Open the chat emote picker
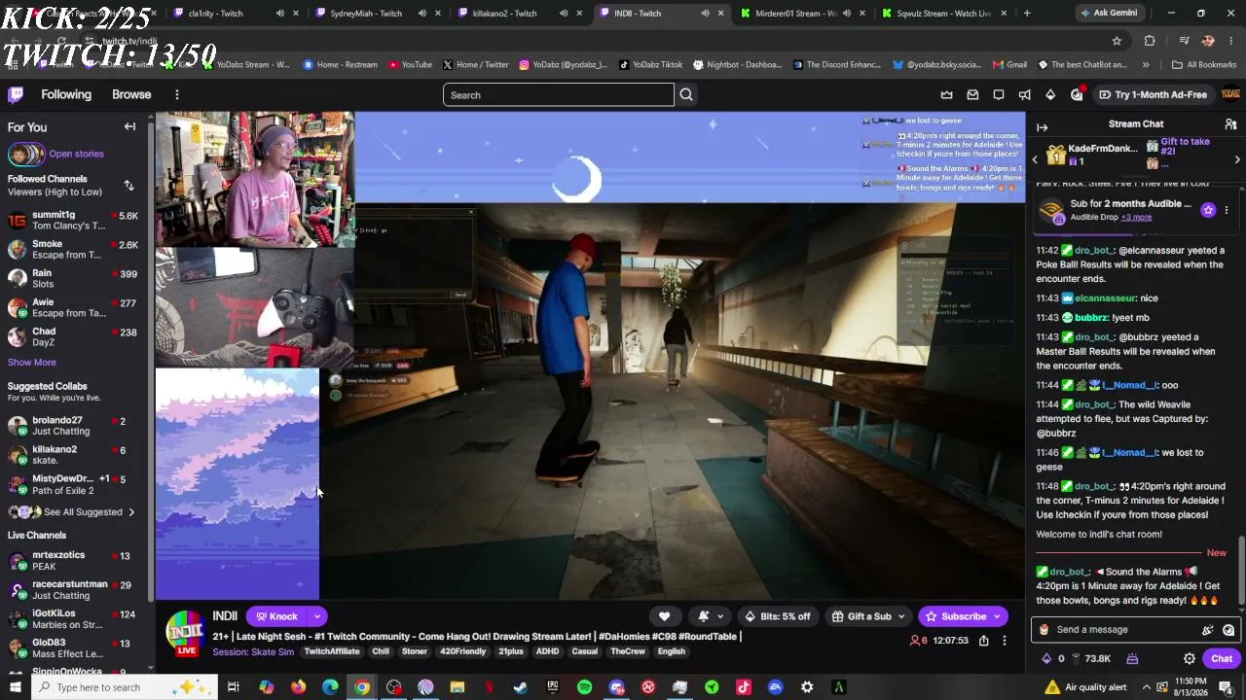Image resolution: width=1246 pixels, height=700 pixels. [x=1228, y=630]
